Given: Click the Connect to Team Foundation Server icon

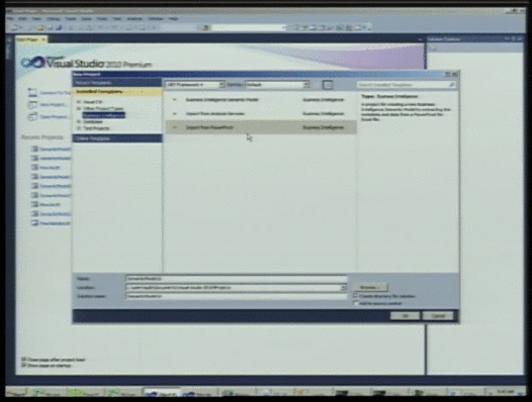Looking at the screenshot, I should click(33, 92).
